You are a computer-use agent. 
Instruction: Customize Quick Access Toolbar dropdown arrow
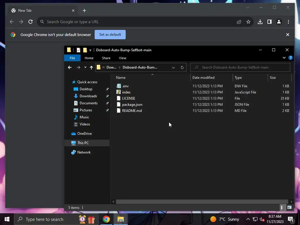[90, 50]
